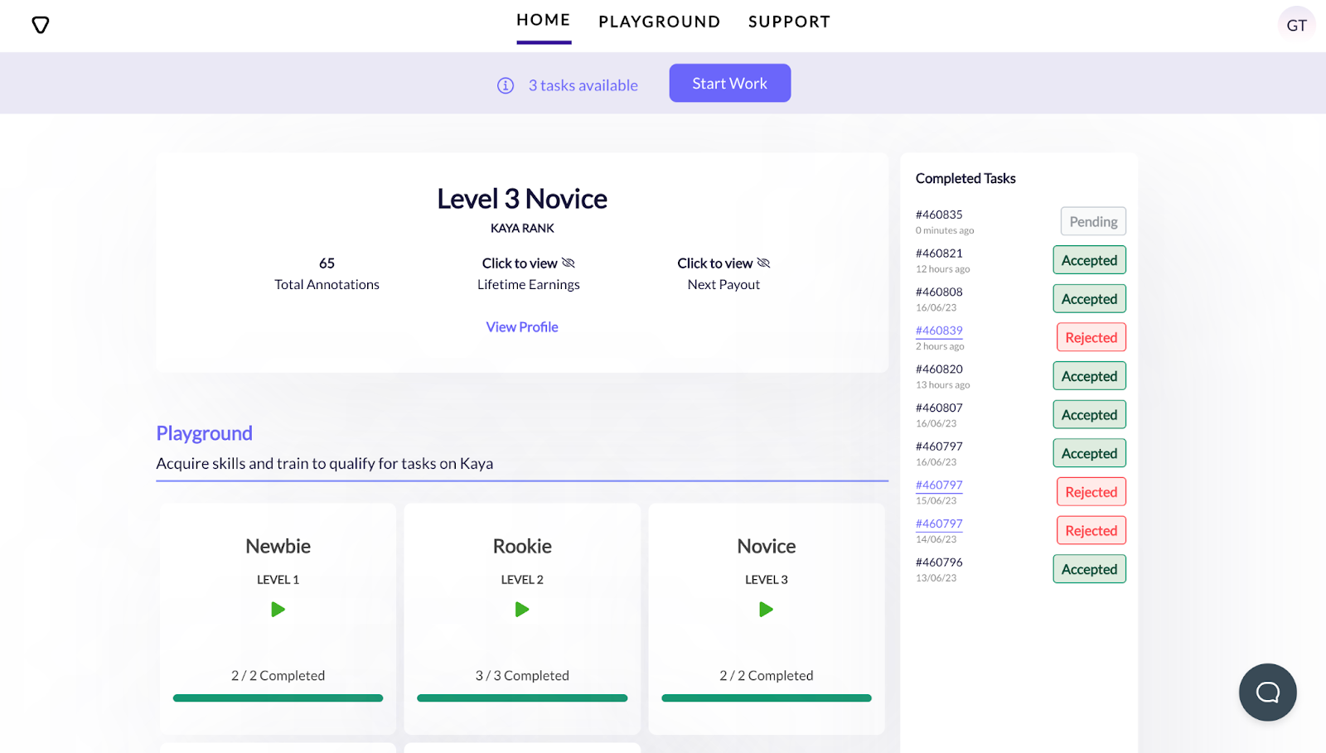Image resolution: width=1326 pixels, height=753 pixels.
Task: Open the GT user avatar menu
Action: click(1296, 25)
